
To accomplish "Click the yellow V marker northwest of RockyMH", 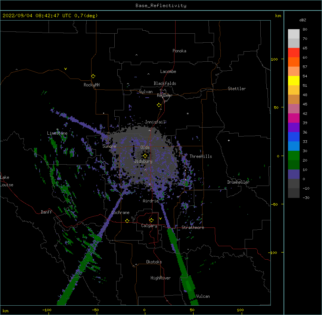I will click(x=65, y=69).
